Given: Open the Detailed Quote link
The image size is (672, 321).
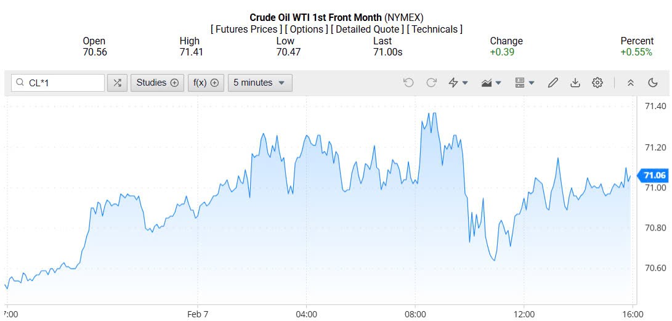Looking at the screenshot, I should [367, 29].
